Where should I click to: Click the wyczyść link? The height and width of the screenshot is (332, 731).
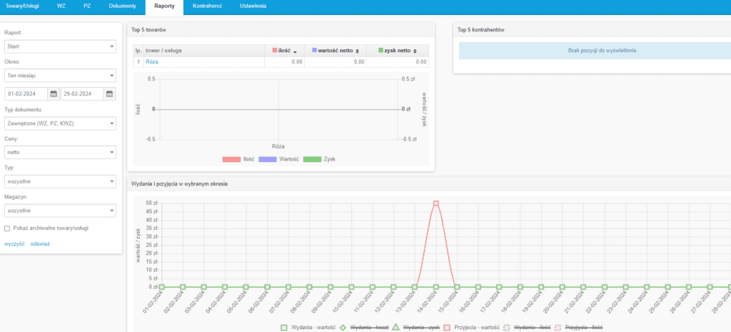coord(14,243)
